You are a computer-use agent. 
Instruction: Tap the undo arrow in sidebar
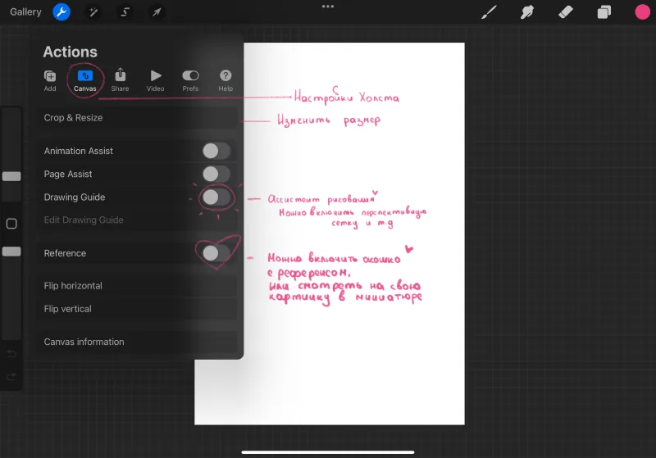[11, 354]
